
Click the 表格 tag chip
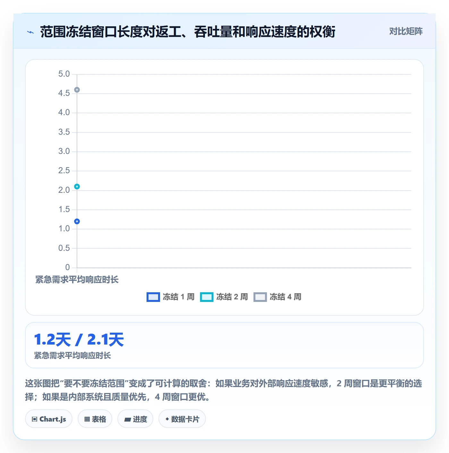click(x=95, y=419)
